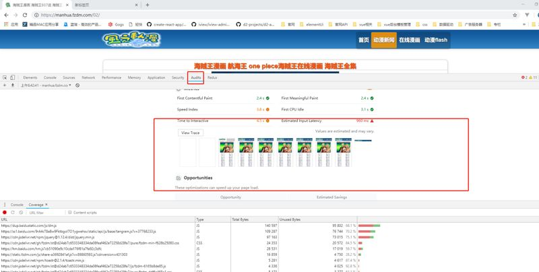Click the Opportunities section heading
Image resolution: width=539 pixels, height=272 pixels.
(x=198, y=178)
